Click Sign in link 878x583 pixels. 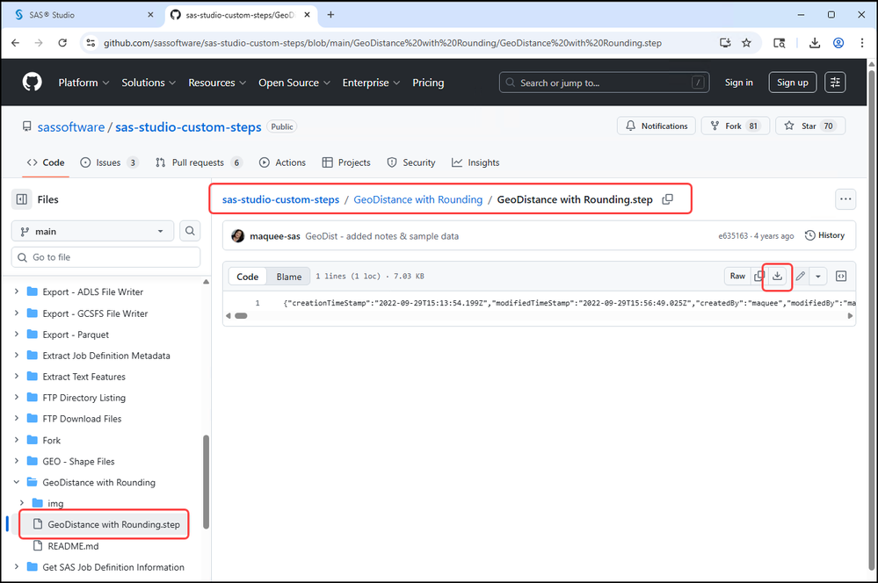tap(738, 83)
